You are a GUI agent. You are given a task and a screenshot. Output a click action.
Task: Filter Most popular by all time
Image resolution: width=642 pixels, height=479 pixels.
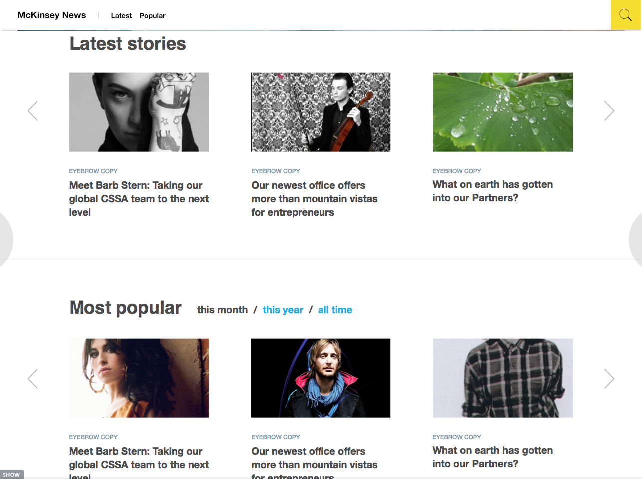tap(335, 310)
